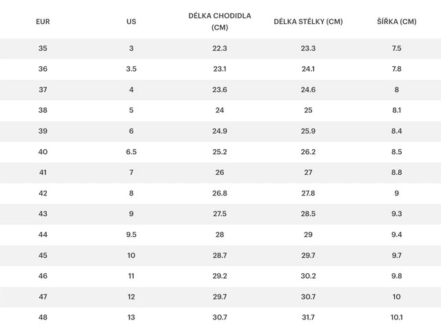Click the DÉLKA CHODIDLA (CM) header
441x327 pixels.
[x=220, y=21]
